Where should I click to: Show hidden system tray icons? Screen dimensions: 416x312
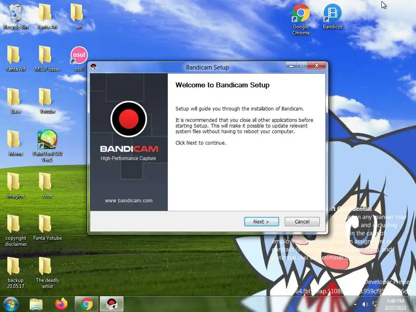point(355,304)
